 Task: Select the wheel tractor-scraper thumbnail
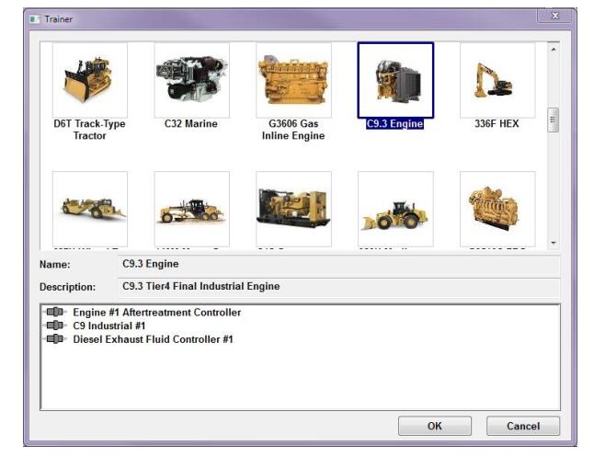90,209
